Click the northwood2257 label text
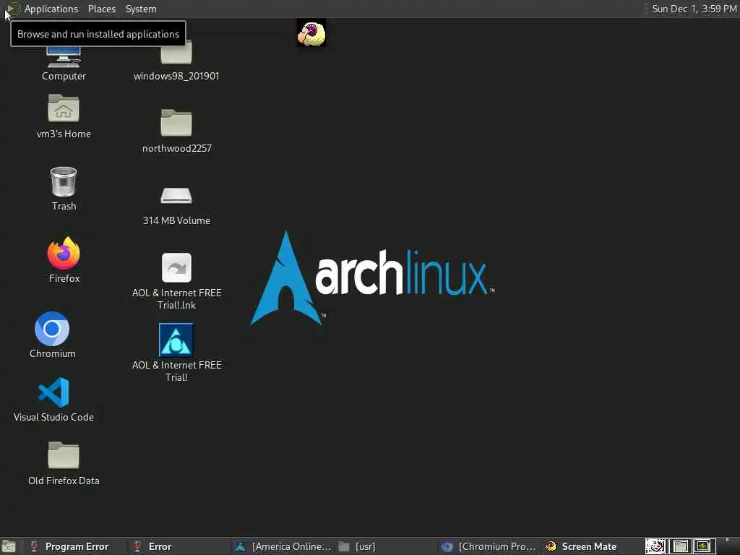This screenshot has height=555, width=740. point(177,148)
